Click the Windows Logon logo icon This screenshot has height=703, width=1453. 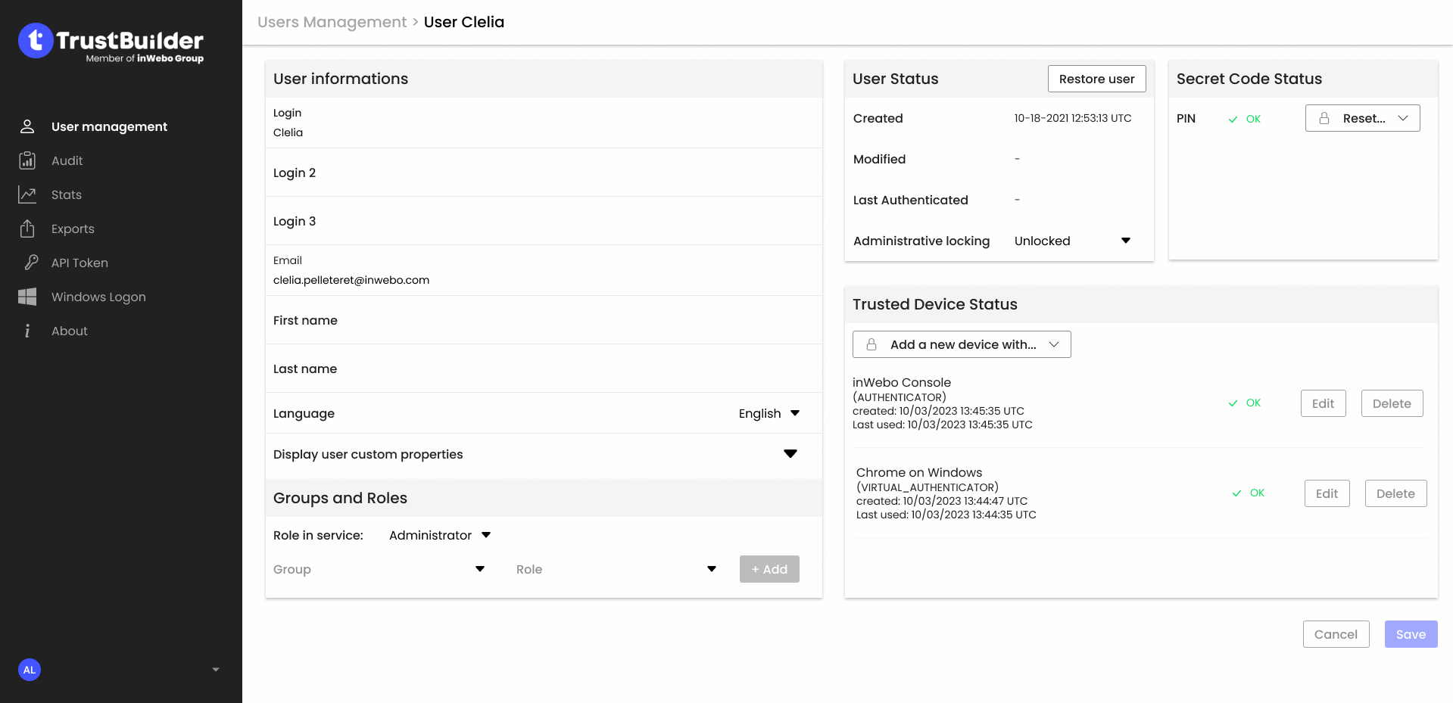pos(27,297)
